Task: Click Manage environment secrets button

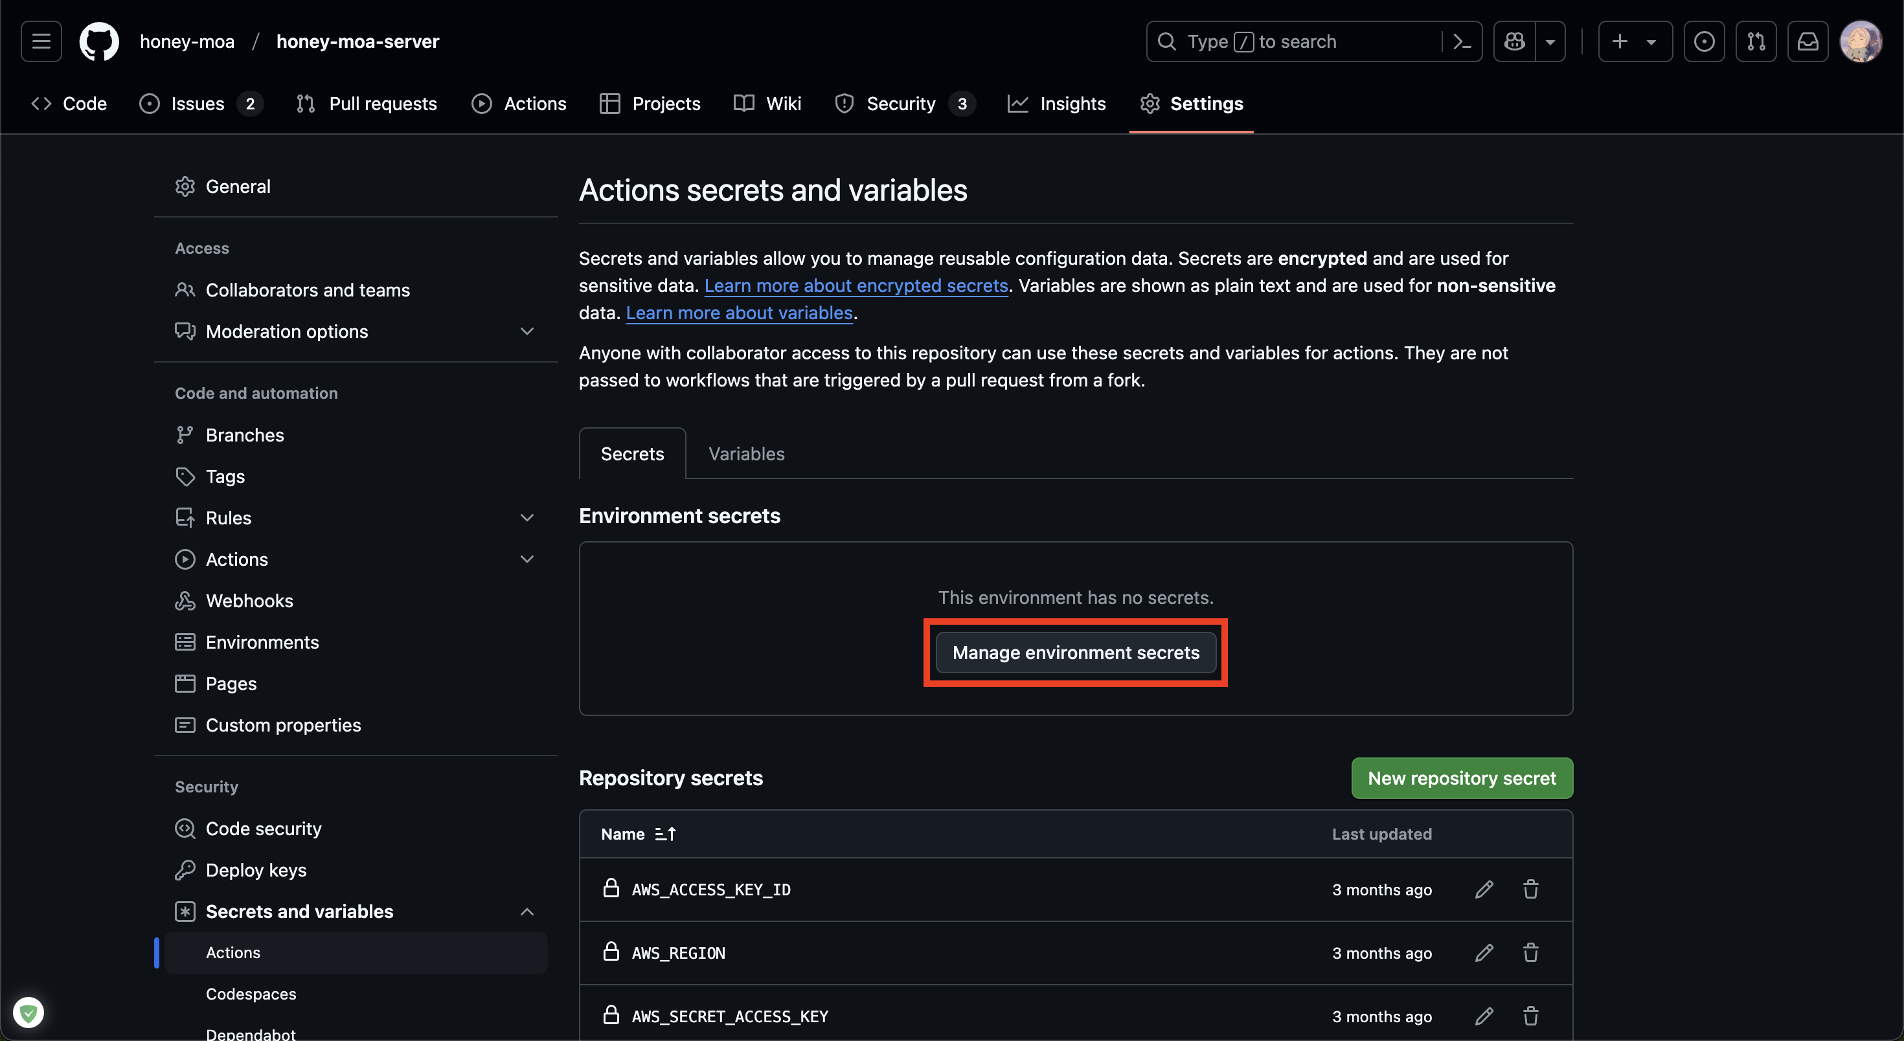Action: (x=1076, y=653)
